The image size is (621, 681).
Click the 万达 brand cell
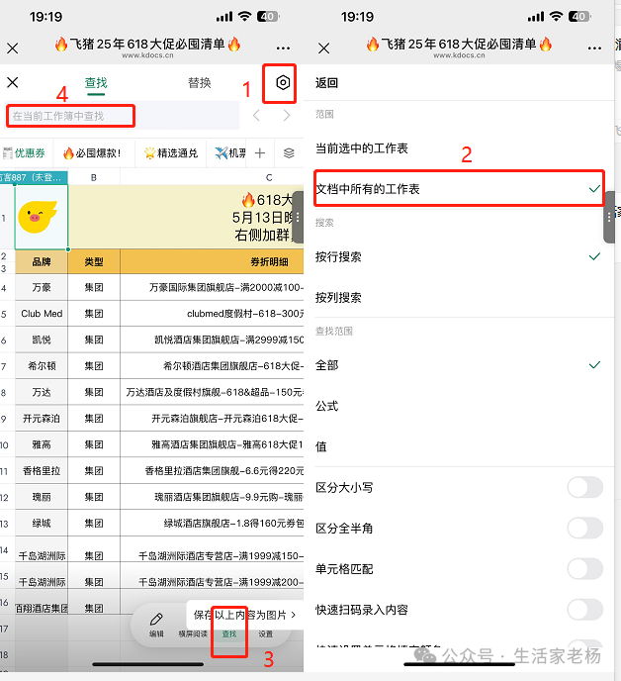(42, 392)
